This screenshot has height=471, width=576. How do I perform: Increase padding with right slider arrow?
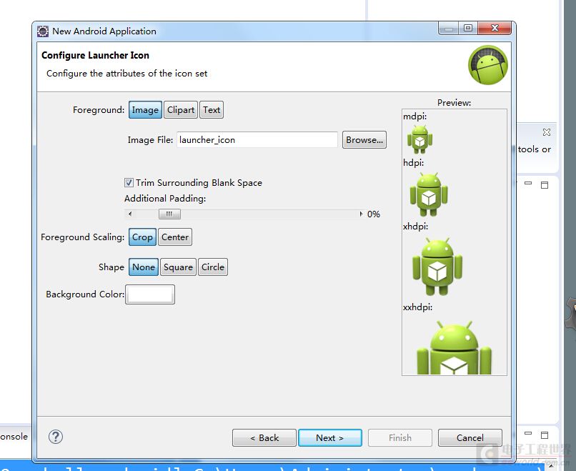click(x=361, y=214)
